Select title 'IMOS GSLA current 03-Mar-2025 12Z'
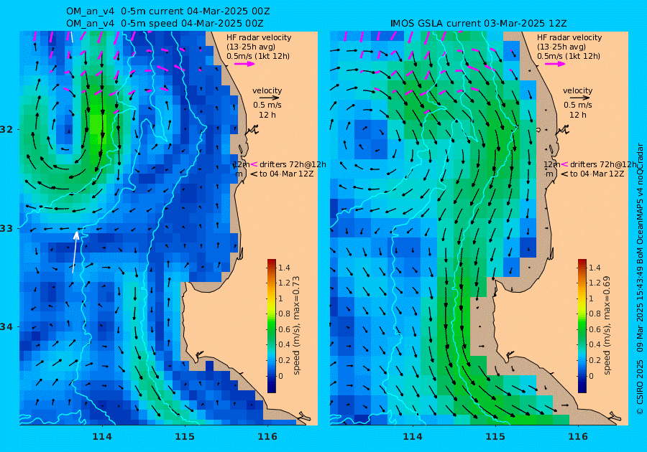 coord(478,24)
